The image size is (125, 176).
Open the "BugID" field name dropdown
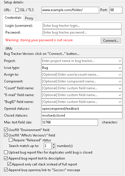click(x=120, y=102)
